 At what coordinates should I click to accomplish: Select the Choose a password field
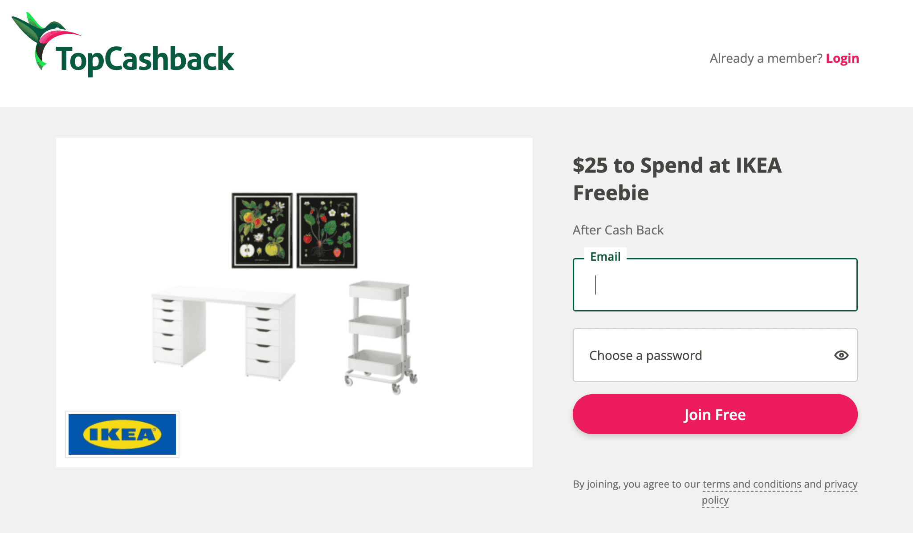tap(690, 355)
